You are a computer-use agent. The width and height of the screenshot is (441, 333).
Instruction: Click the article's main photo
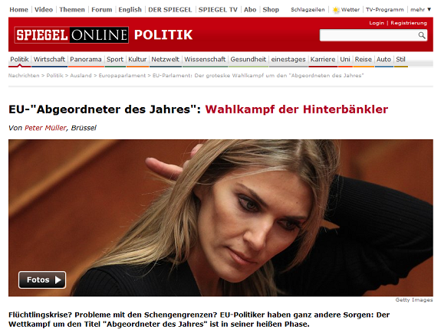[221, 218]
